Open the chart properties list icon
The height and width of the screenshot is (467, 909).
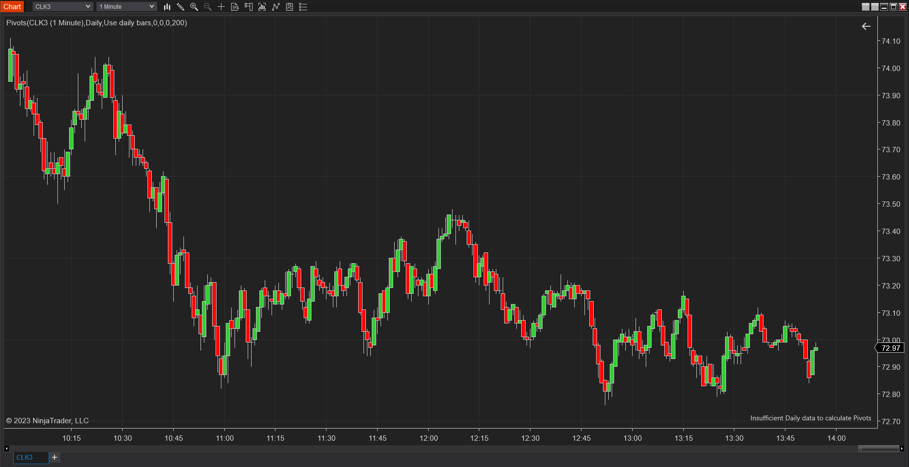tap(303, 7)
